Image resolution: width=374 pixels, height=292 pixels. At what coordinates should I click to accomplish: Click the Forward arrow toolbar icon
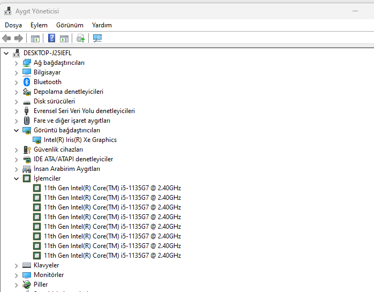(x=19, y=38)
